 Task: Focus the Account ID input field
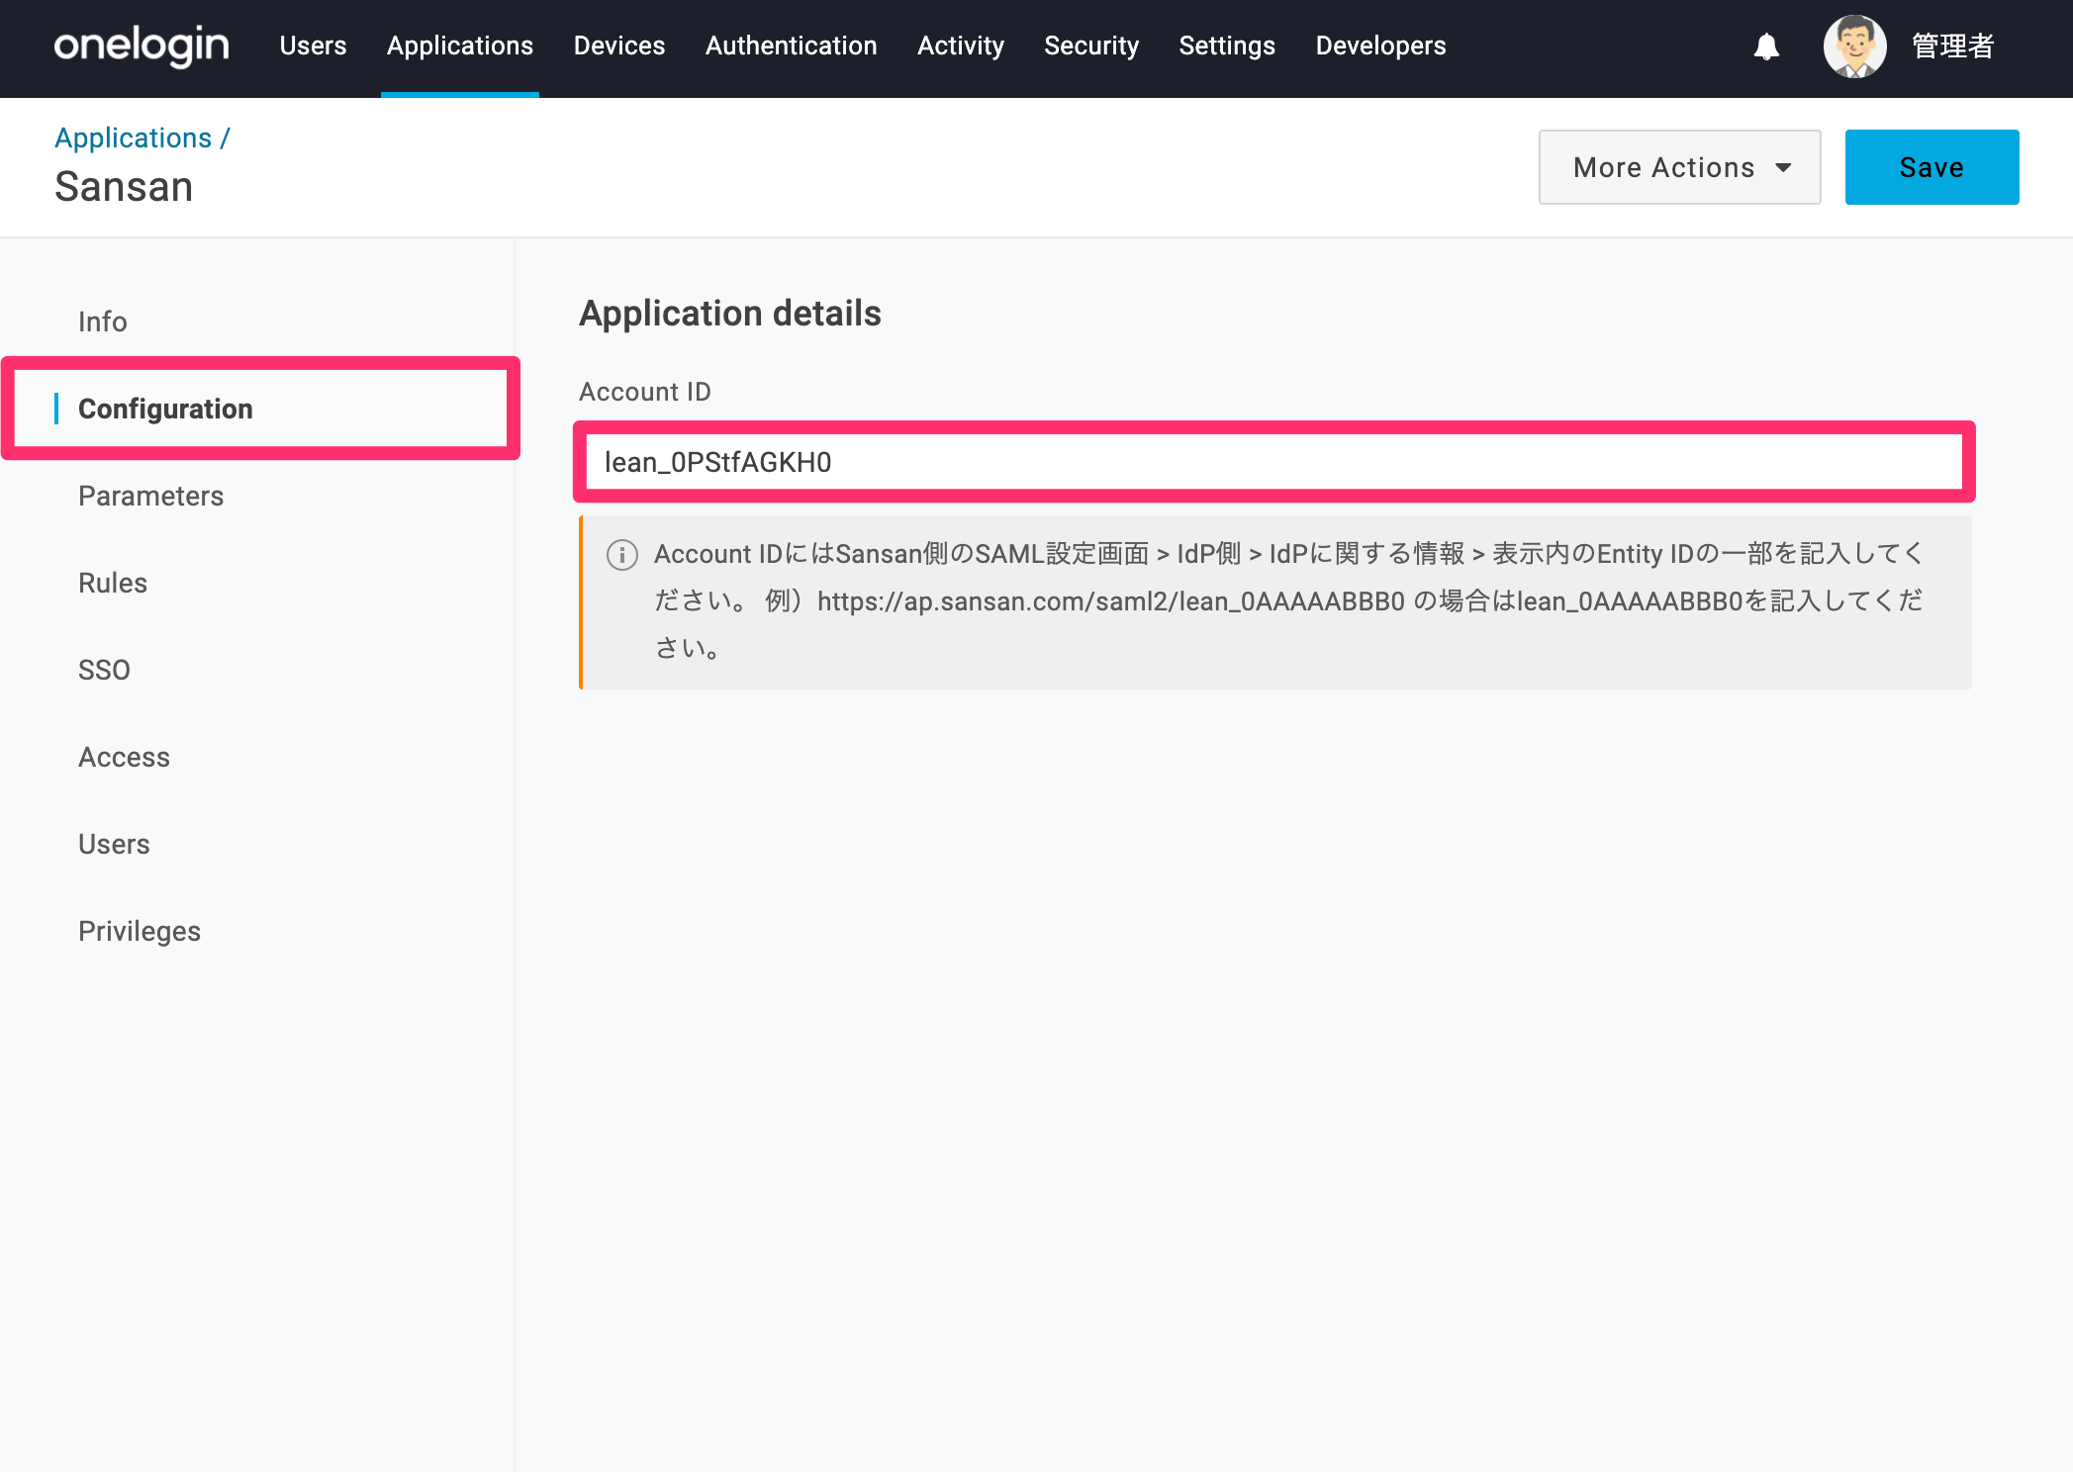coord(1274,462)
